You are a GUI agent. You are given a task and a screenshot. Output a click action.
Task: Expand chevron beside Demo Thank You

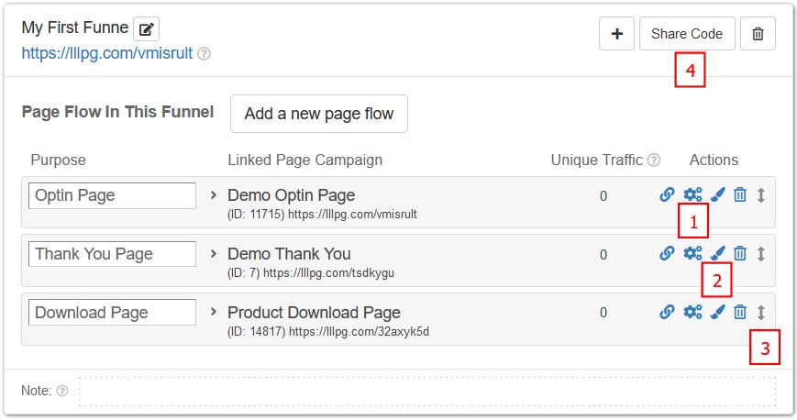tap(214, 253)
